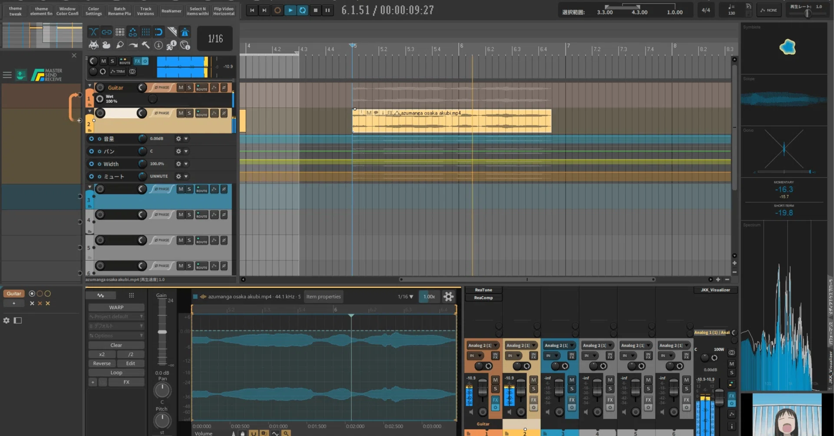Open the hamburger menu in left panel
The height and width of the screenshot is (436, 834).
[7, 75]
